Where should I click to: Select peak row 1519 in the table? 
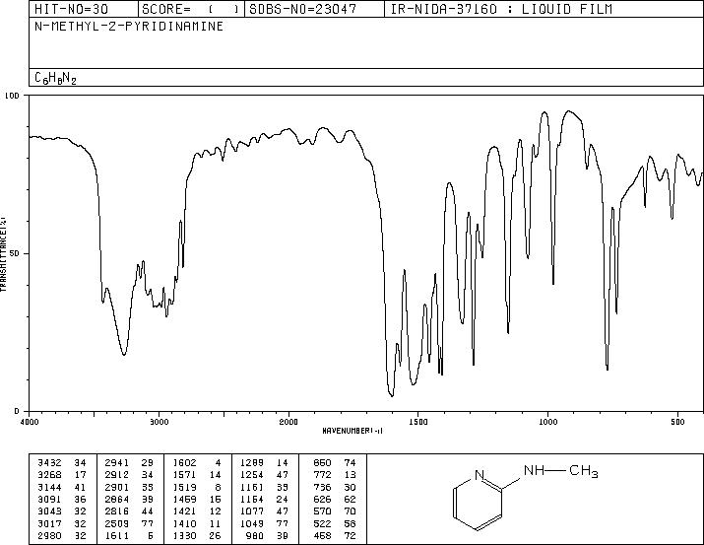(x=197, y=487)
